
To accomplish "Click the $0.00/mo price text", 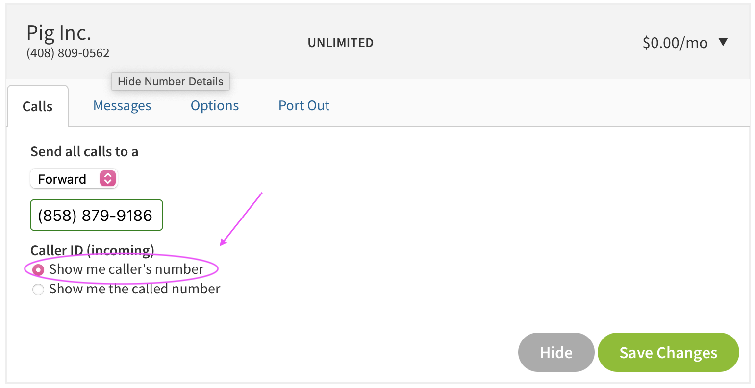I will pyautogui.click(x=675, y=43).
